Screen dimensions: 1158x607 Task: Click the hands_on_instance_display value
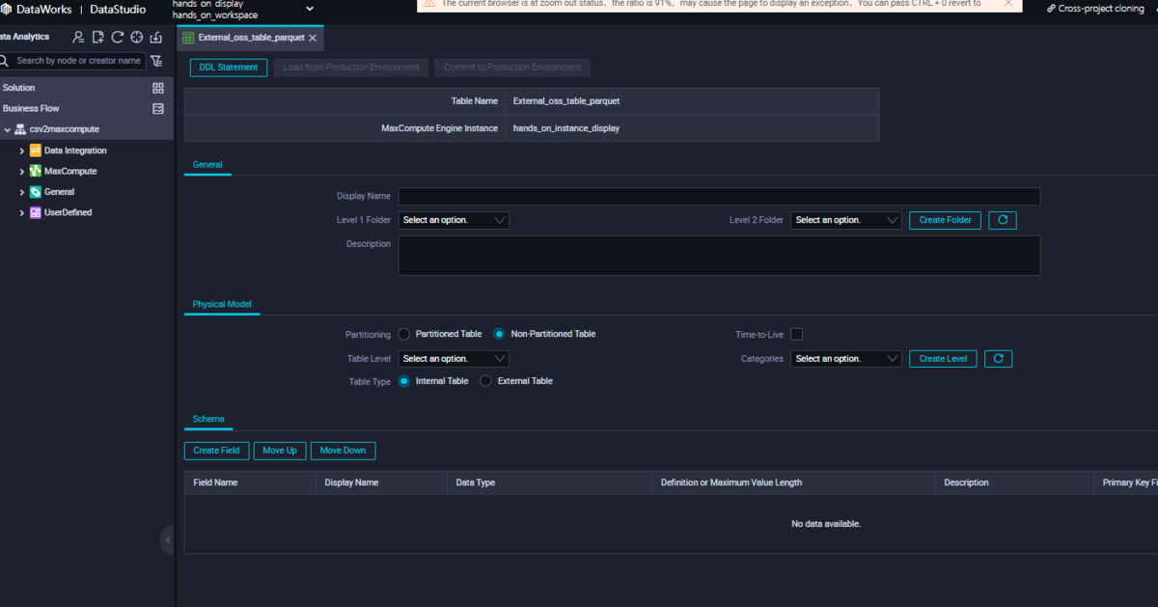pyautogui.click(x=566, y=128)
